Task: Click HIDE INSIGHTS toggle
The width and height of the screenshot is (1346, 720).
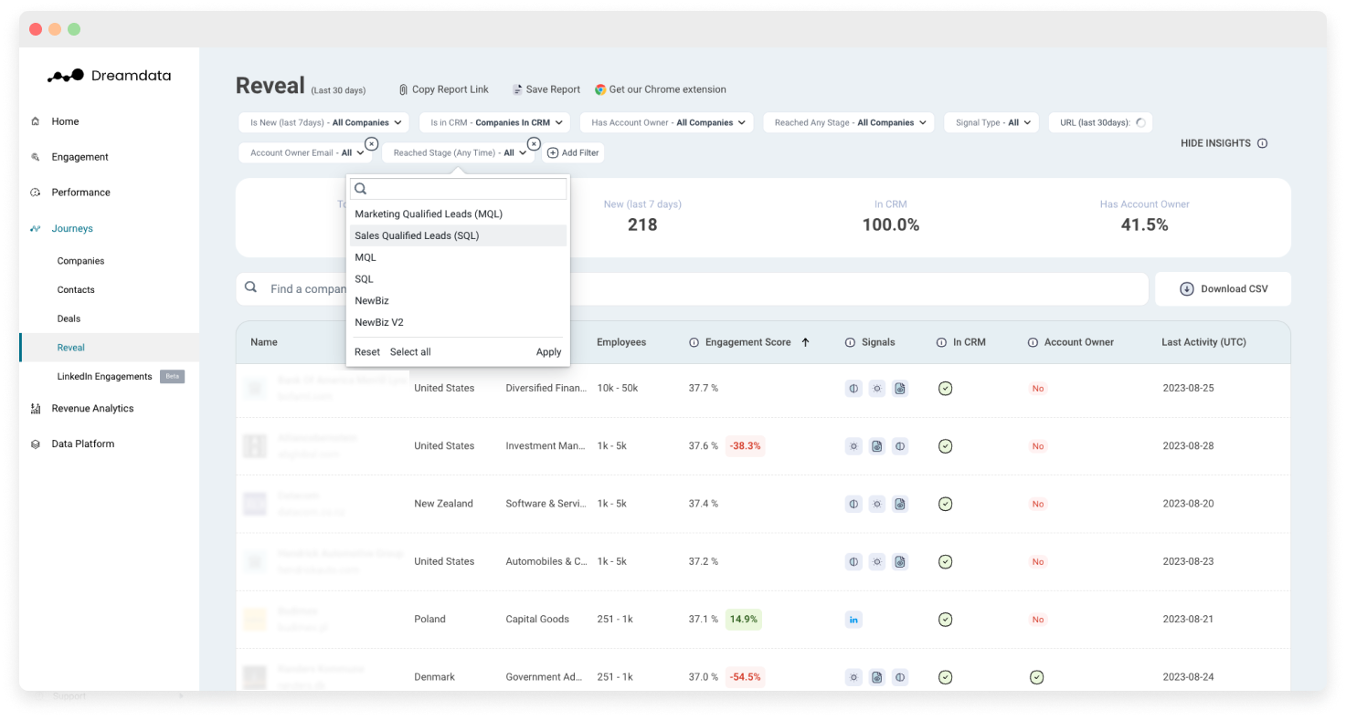Action: coord(1215,143)
